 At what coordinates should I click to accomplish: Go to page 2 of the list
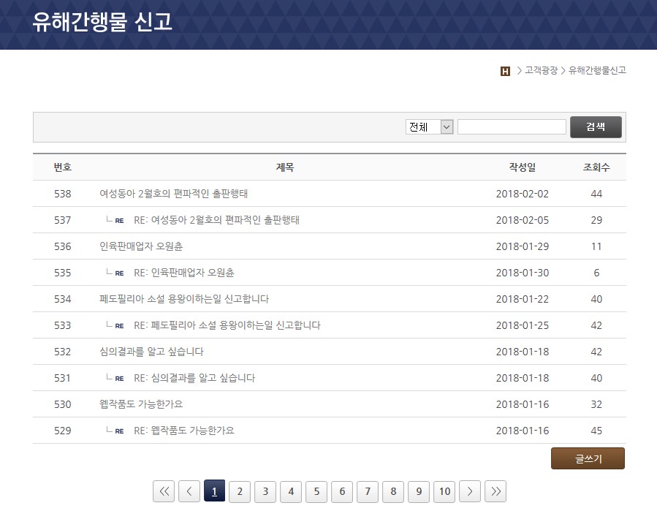[x=240, y=491]
